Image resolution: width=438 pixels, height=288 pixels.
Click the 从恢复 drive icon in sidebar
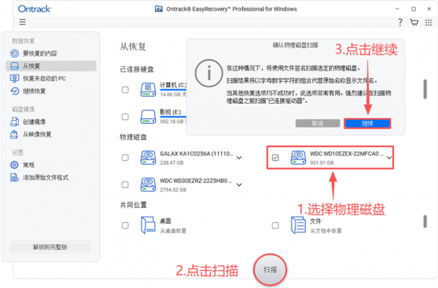pyautogui.click(x=15, y=66)
